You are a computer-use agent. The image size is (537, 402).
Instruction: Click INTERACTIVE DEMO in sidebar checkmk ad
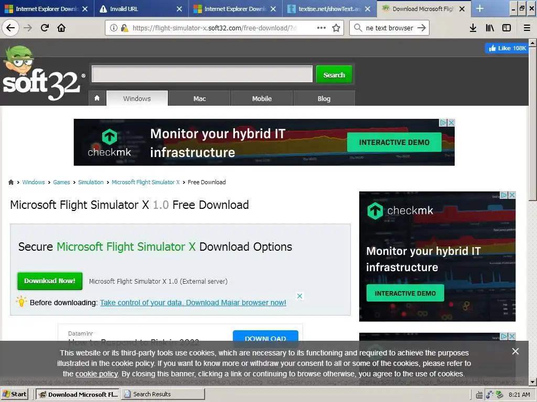click(405, 293)
